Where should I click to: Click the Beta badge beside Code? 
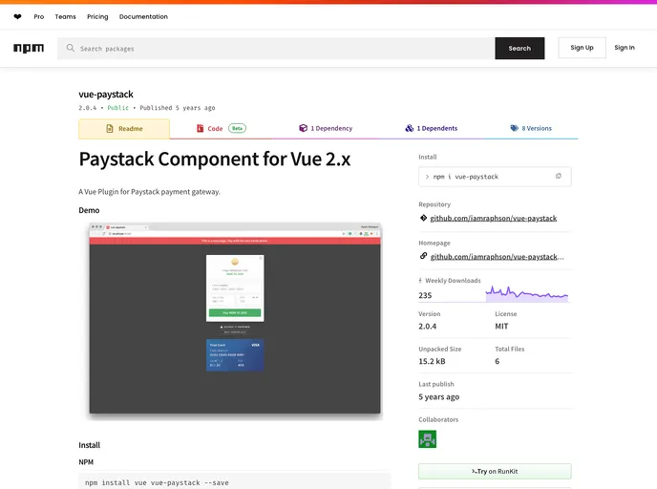(x=237, y=128)
